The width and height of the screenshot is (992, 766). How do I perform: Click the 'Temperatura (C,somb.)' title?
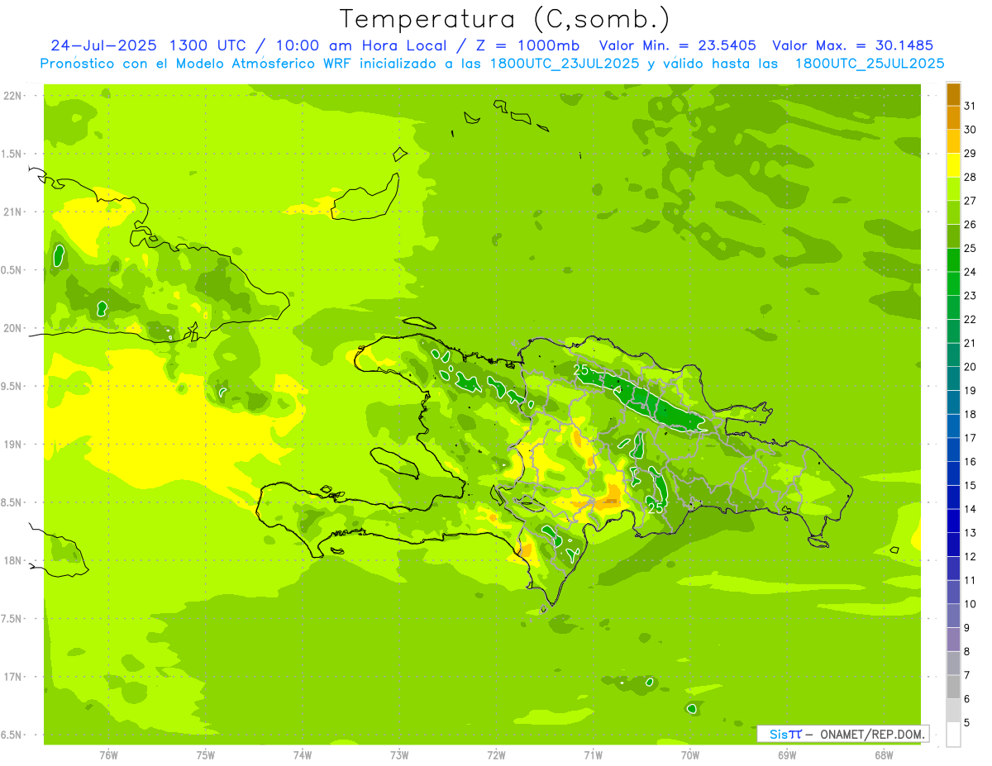(505, 19)
